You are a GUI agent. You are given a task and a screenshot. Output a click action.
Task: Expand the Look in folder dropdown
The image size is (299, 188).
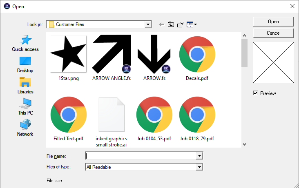coord(148,24)
